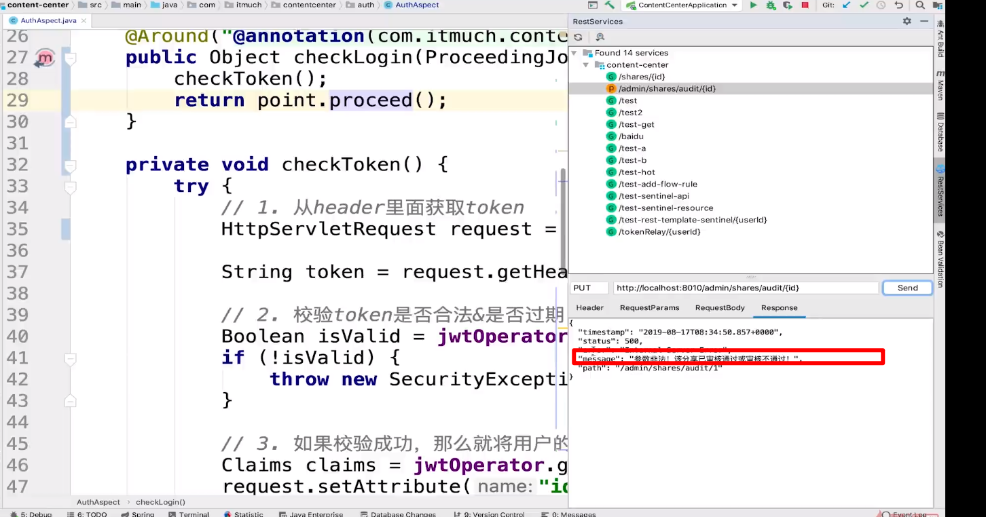The image size is (986, 517).
Task: Open the PUT HTTP method selector
Action: (589, 288)
